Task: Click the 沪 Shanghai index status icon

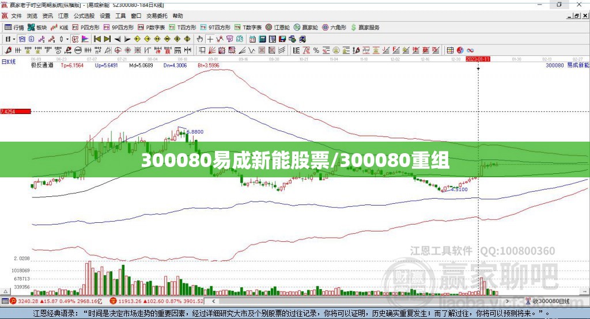Action: [13, 301]
